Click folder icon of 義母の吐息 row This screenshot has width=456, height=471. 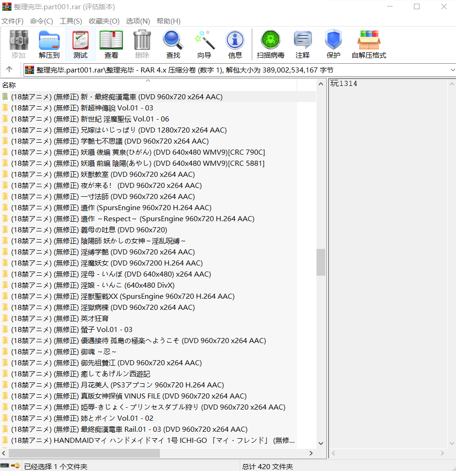point(5,229)
